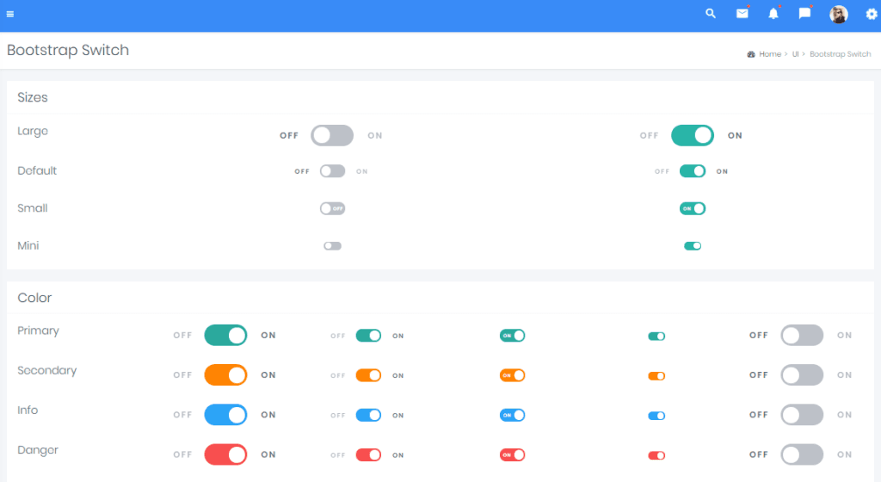The image size is (881, 482).
Task: Click the dashboard icon beside Home breadcrumb
Action: tap(750, 54)
